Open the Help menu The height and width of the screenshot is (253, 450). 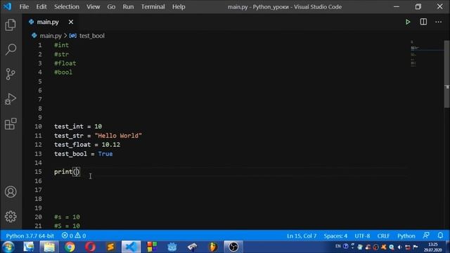click(x=179, y=6)
